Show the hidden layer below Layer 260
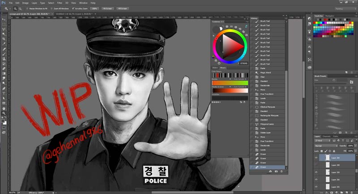The image size is (358, 194). [x=316, y=165]
